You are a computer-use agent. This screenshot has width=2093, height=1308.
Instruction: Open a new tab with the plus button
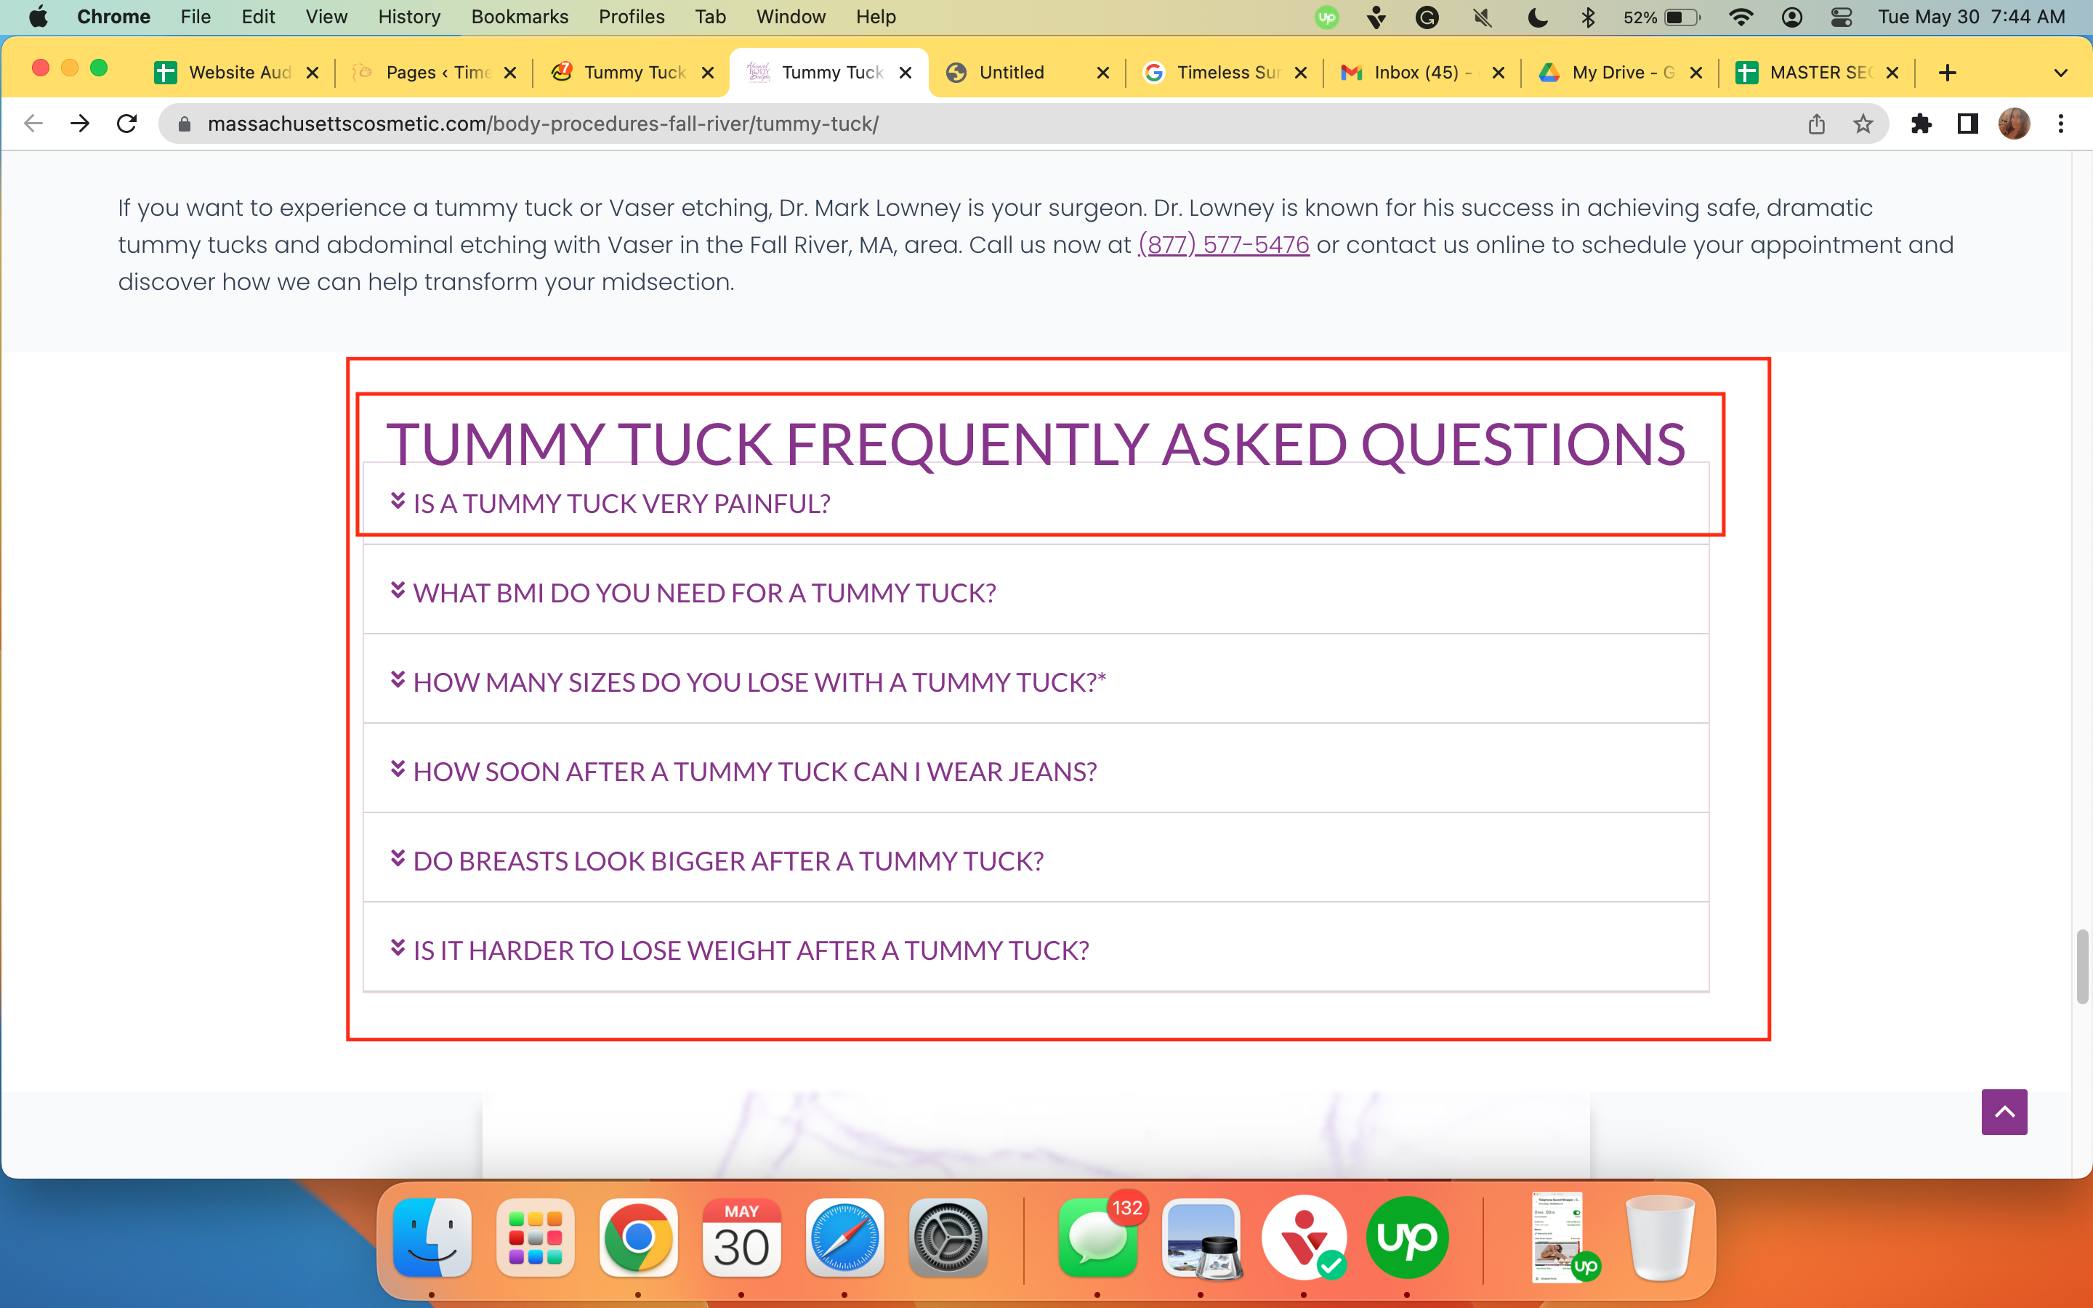point(1947,73)
